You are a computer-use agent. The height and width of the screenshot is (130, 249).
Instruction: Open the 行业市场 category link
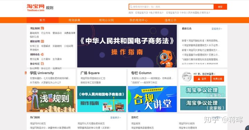(x=46, y=33)
